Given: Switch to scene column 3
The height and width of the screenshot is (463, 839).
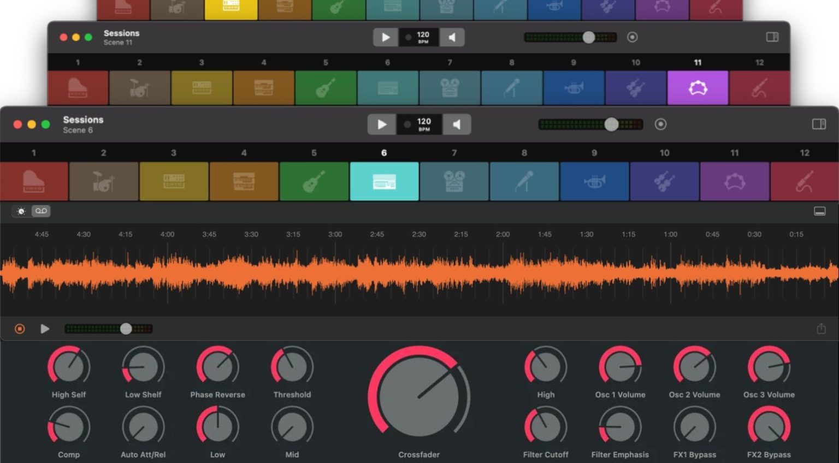Looking at the screenshot, I should (x=174, y=153).
